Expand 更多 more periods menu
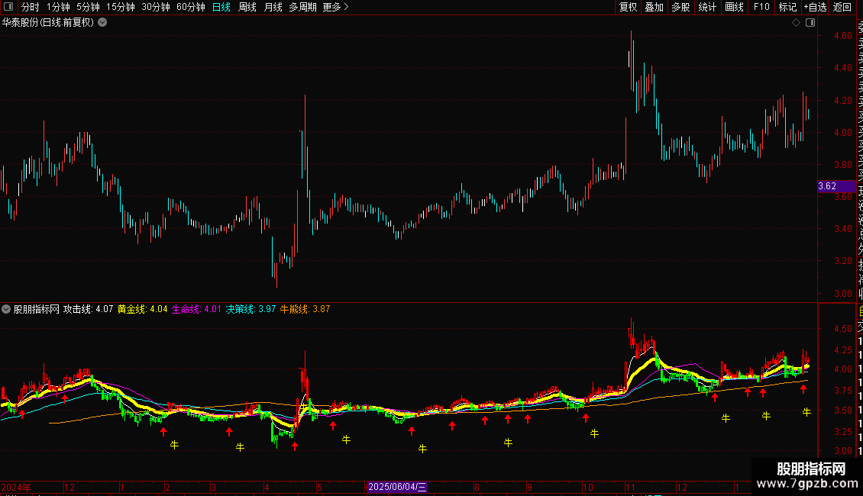This screenshot has width=863, height=496. pos(336,7)
